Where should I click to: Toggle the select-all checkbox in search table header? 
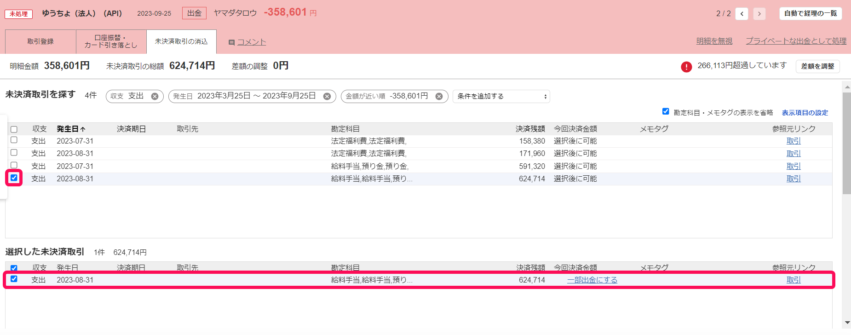coord(14,129)
